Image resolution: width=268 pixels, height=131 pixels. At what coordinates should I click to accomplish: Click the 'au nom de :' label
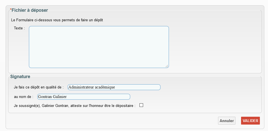24,97
